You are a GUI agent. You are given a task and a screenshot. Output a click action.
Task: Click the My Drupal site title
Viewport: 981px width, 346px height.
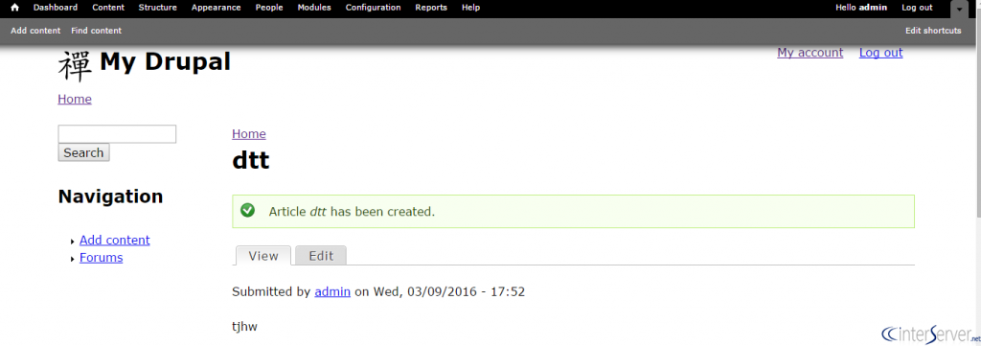pos(165,61)
